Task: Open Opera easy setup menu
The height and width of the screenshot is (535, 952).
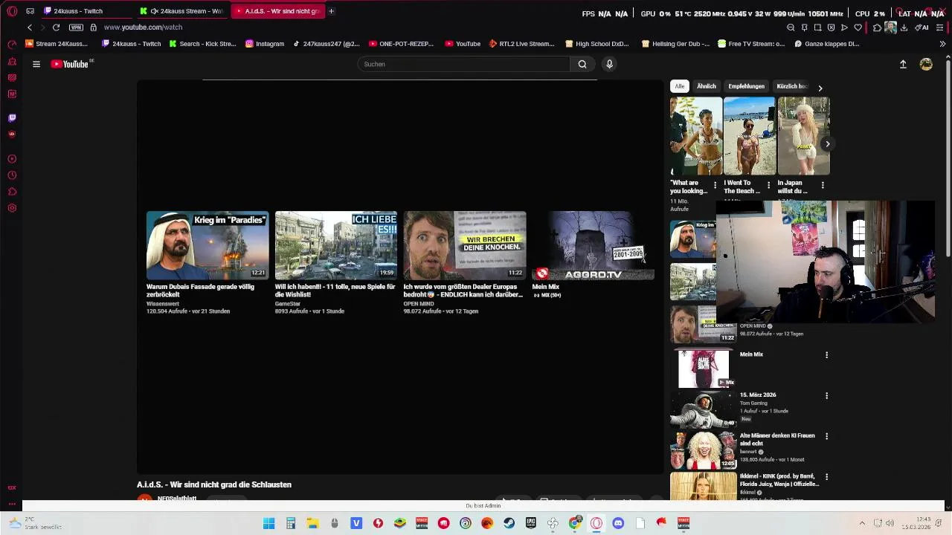Action: click(940, 27)
